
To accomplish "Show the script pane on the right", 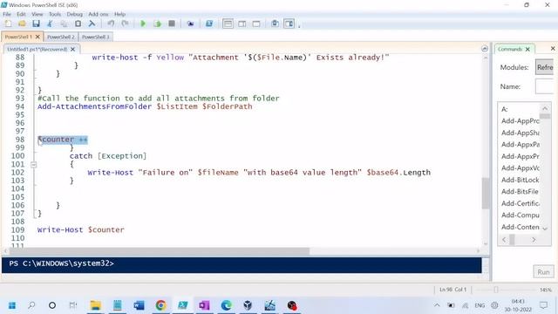I will 242,24.
